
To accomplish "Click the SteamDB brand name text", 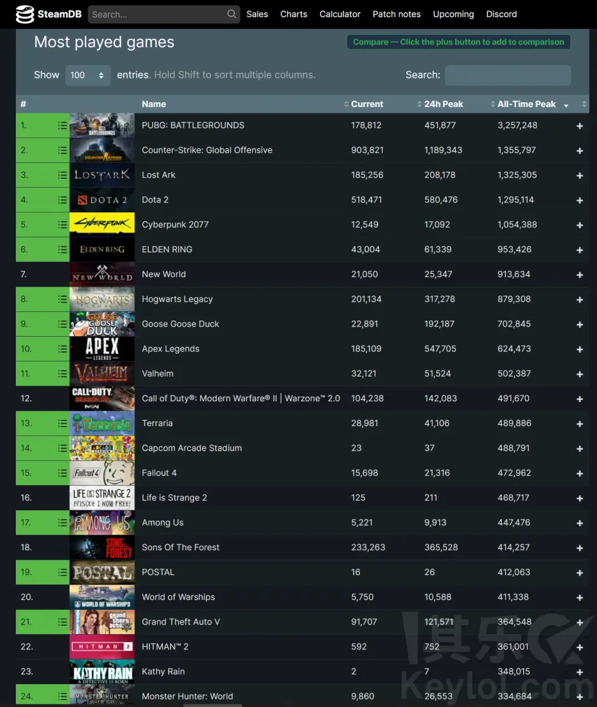I will 60,14.
